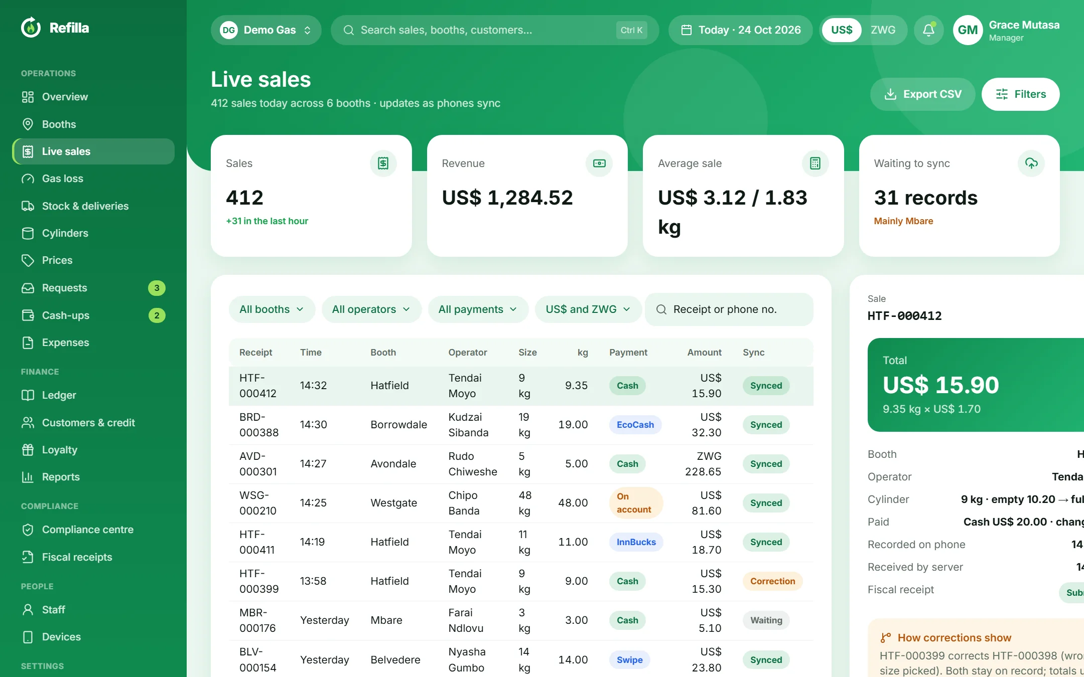This screenshot has width=1084, height=677.
Task: Click the notification bell icon
Action: pyautogui.click(x=928, y=30)
